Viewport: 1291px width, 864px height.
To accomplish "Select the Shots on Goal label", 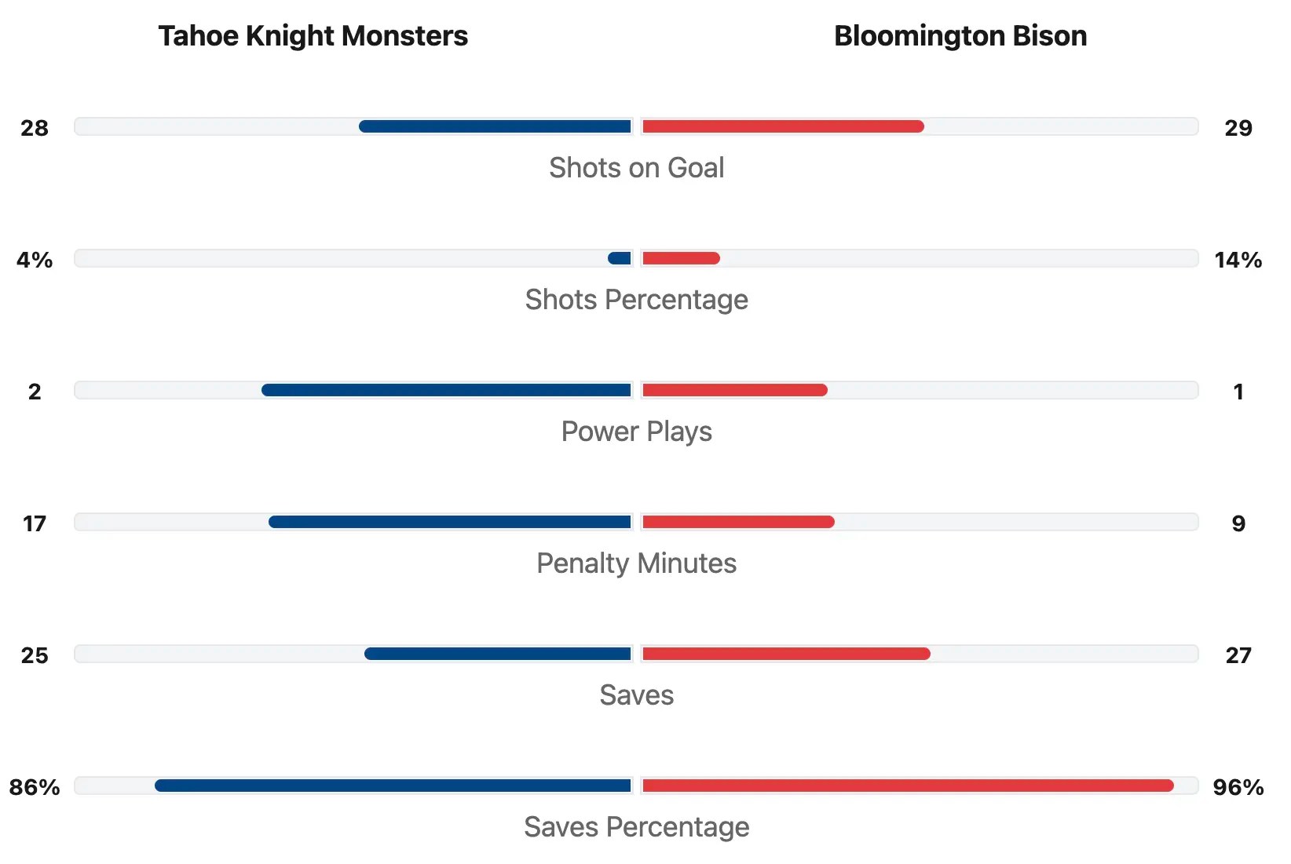I will tap(636, 168).
